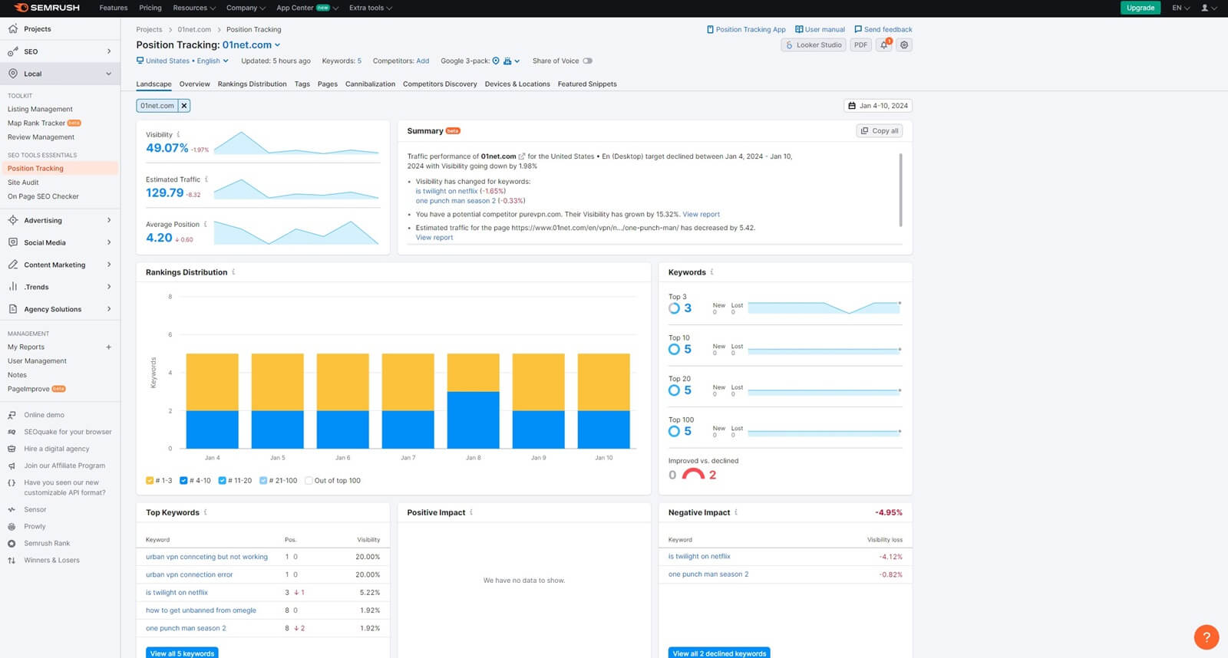Click the Keywords widget info icon
The height and width of the screenshot is (658, 1228).
pos(711,272)
